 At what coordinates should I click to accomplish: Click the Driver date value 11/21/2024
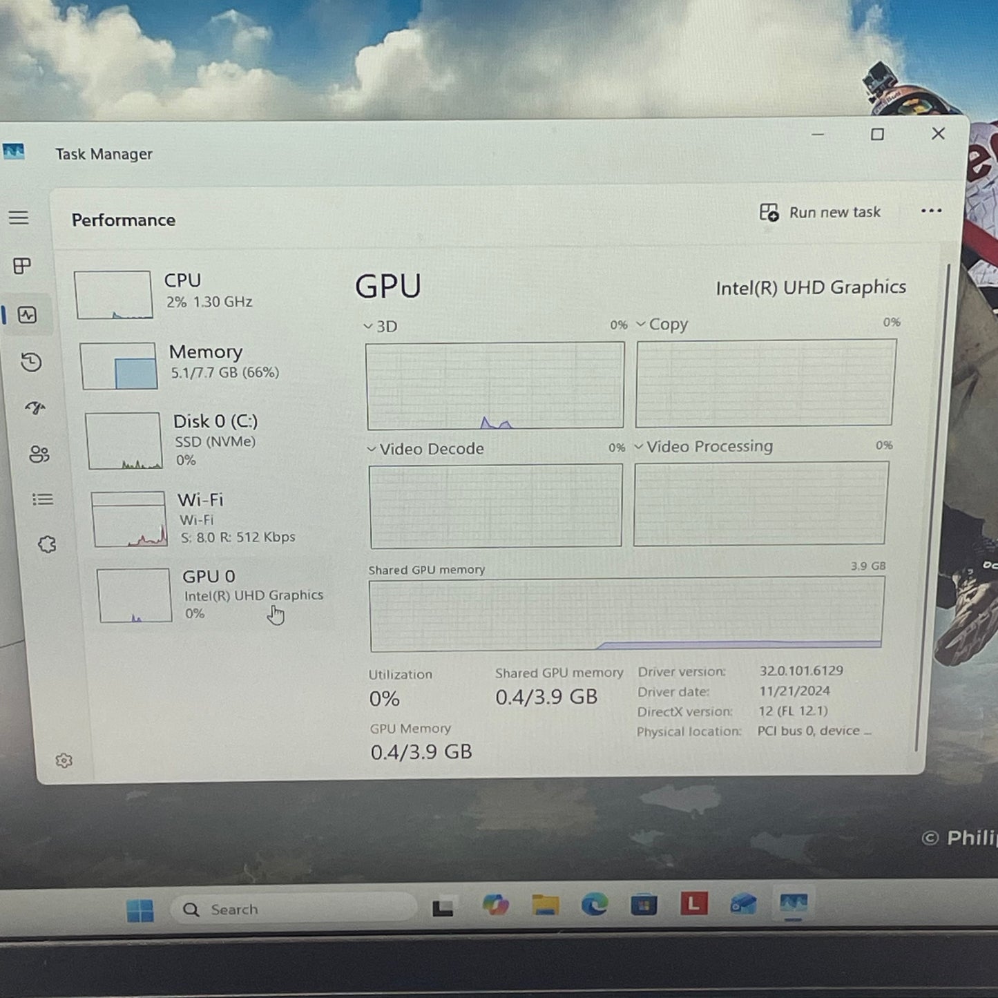(x=794, y=691)
